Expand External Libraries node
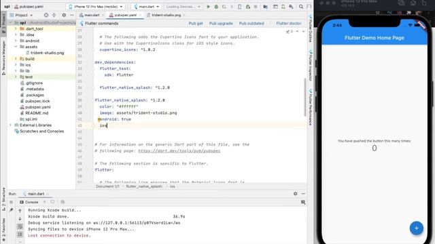This screenshot has width=435, height=244. click(x=11, y=125)
